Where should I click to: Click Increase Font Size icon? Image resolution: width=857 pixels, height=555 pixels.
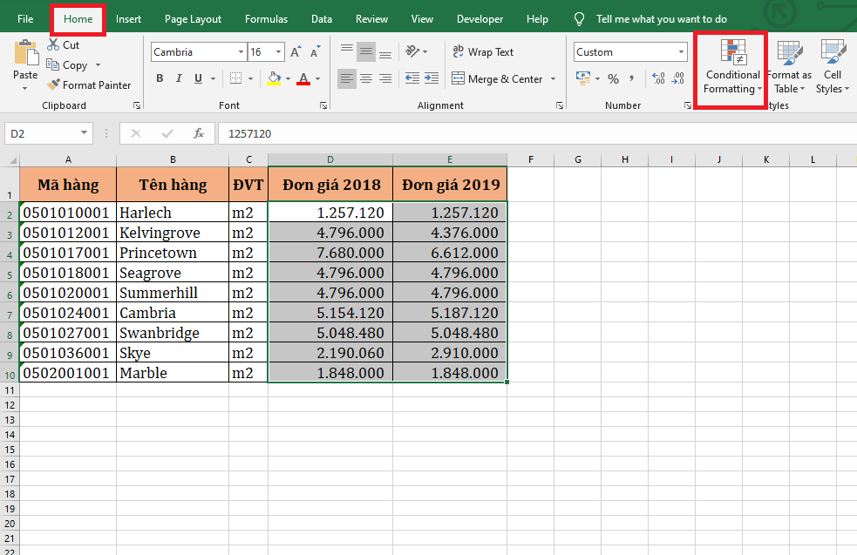point(296,52)
